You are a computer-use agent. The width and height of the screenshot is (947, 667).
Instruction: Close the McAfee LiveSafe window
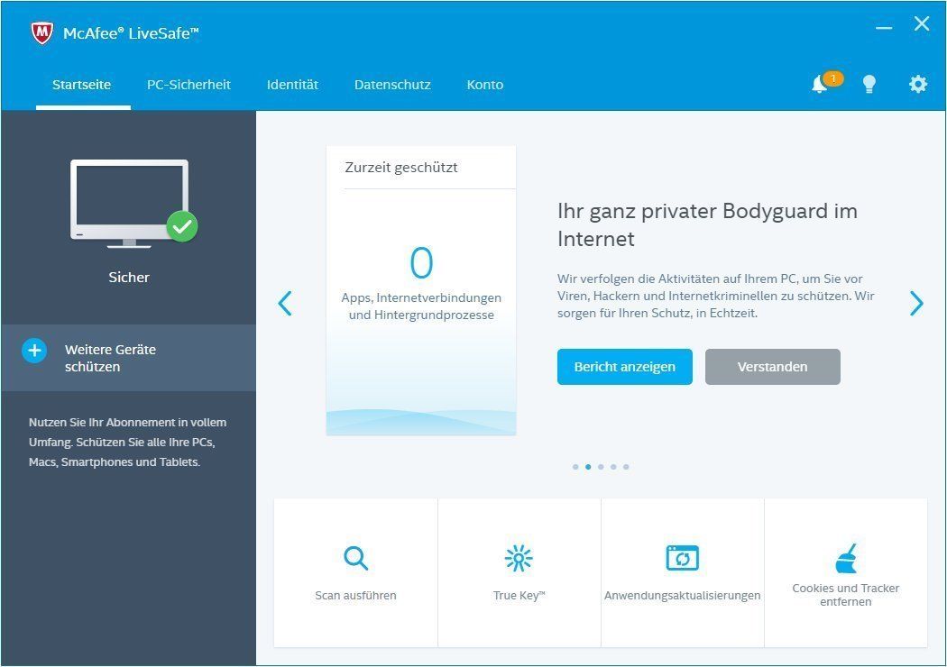click(x=922, y=23)
